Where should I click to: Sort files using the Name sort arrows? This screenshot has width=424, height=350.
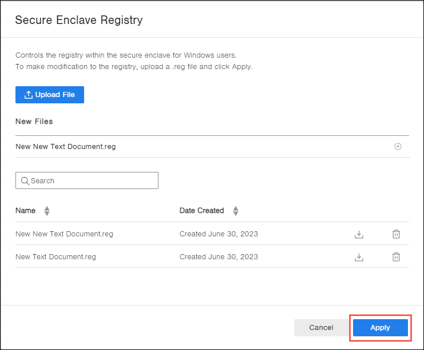(x=47, y=211)
